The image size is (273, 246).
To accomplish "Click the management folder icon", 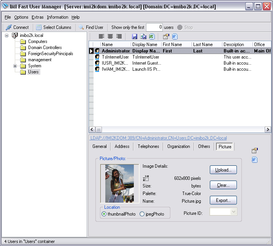I will [x=23, y=60].
